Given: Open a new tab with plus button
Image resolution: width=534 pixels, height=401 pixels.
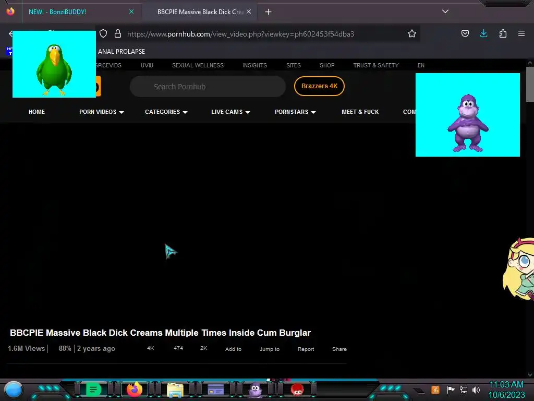Looking at the screenshot, I should (269, 12).
